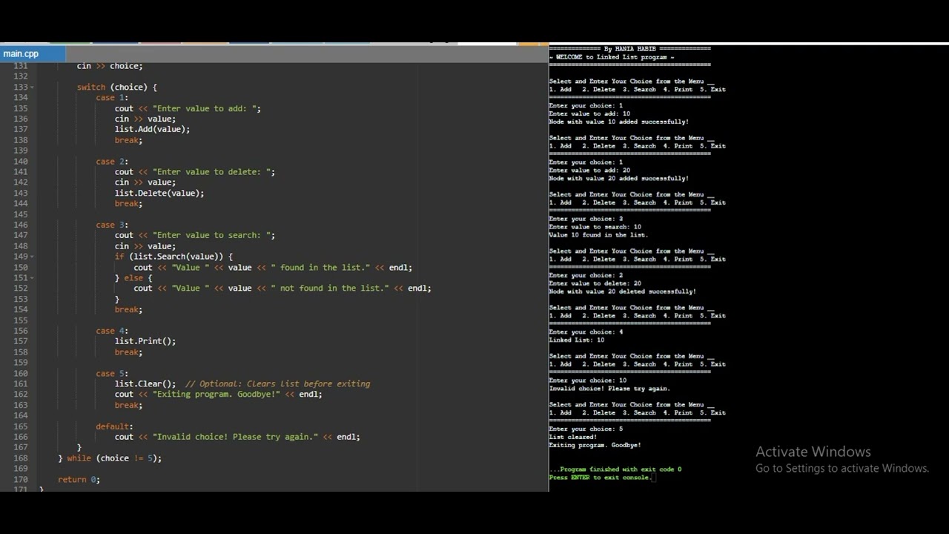Click 'Node with value 10 added successfully!' console line
The width and height of the screenshot is (949, 534).
[619, 122]
